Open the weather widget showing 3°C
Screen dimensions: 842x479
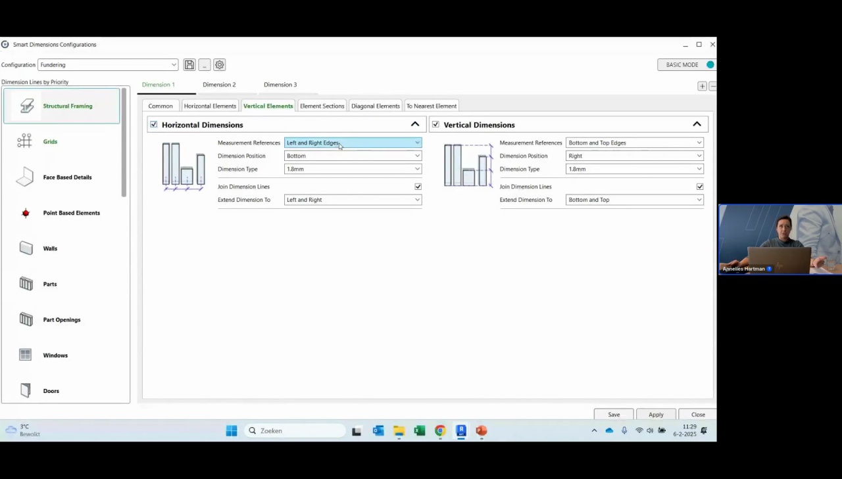pos(22,430)
